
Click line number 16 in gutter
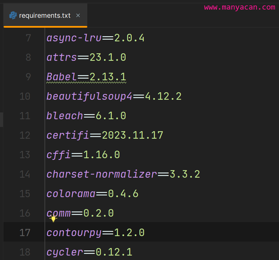click(x=25, y=213)
